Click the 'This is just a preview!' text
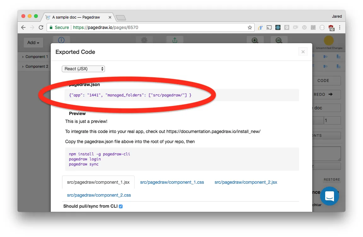This screenshot has height=237, width=363. click(86, 121)
